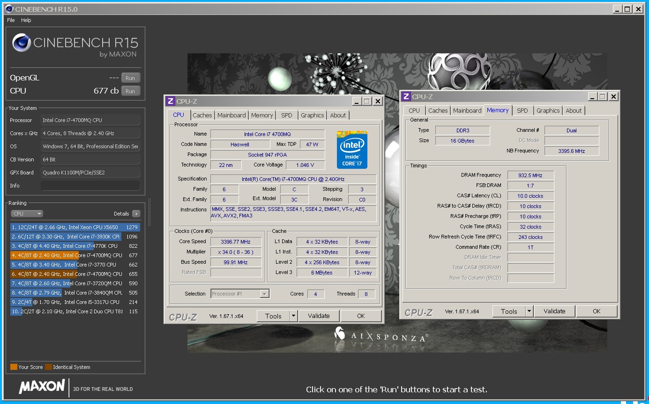Select CPU tab in left CPU-Z window
The width and height of the screenshot is (649, 404).
click(x=179, y=115)
